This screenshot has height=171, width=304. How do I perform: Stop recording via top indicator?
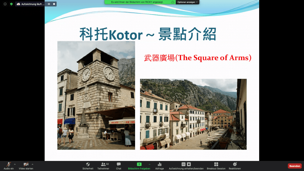[x=53, y=4]
